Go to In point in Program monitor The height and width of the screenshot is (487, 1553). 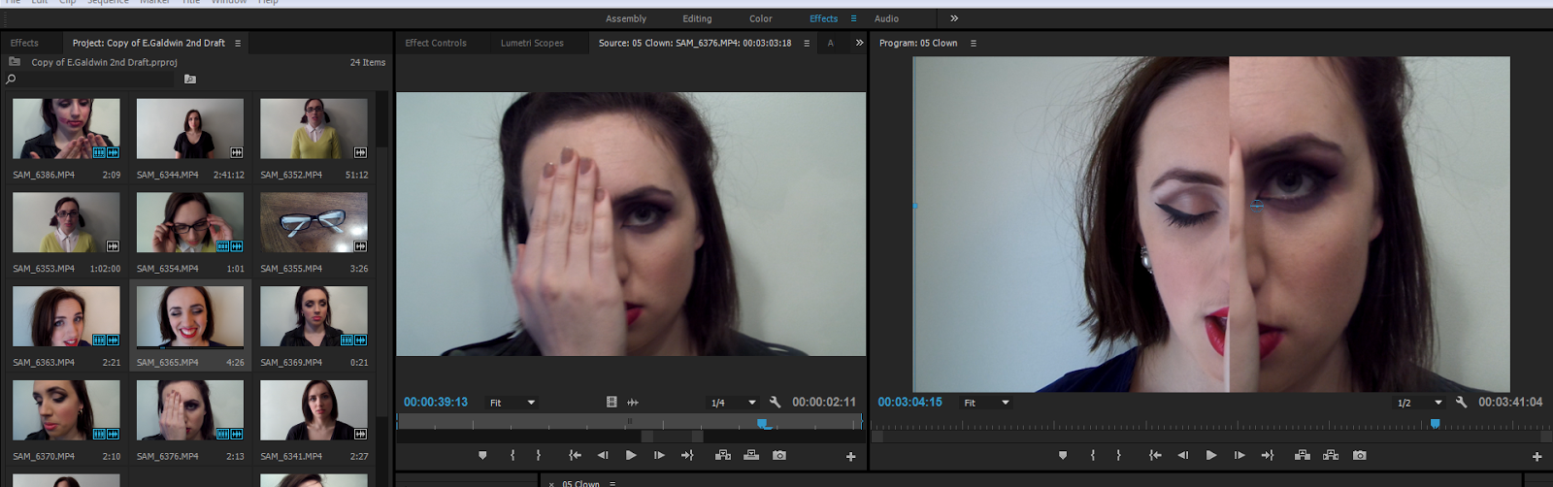1155,455
